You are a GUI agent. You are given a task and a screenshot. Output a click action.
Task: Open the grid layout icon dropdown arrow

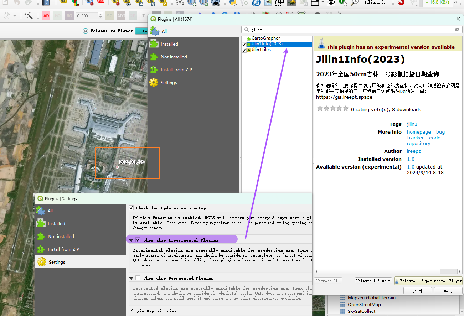(323, 2)
